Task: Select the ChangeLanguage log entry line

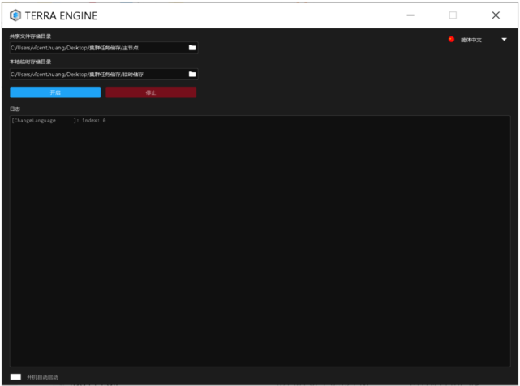Action: (x=58, y=121)
